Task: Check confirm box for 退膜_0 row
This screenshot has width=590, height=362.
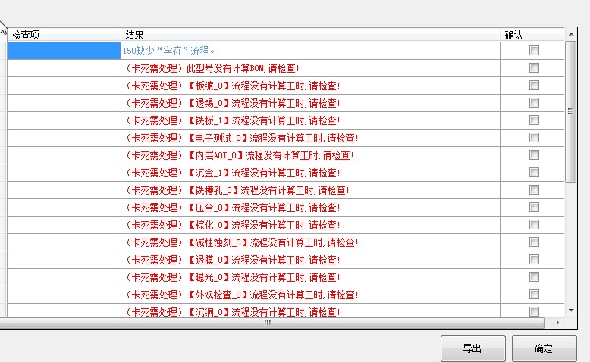Action: 534,259
